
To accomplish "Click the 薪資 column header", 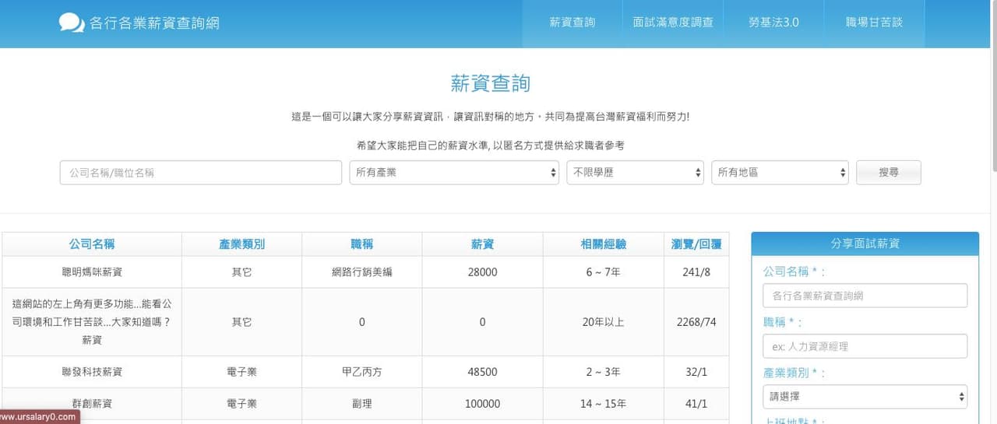I will pos(482,244).
